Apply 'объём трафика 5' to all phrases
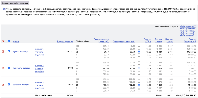The image size is (198, 98). point(187,35)
